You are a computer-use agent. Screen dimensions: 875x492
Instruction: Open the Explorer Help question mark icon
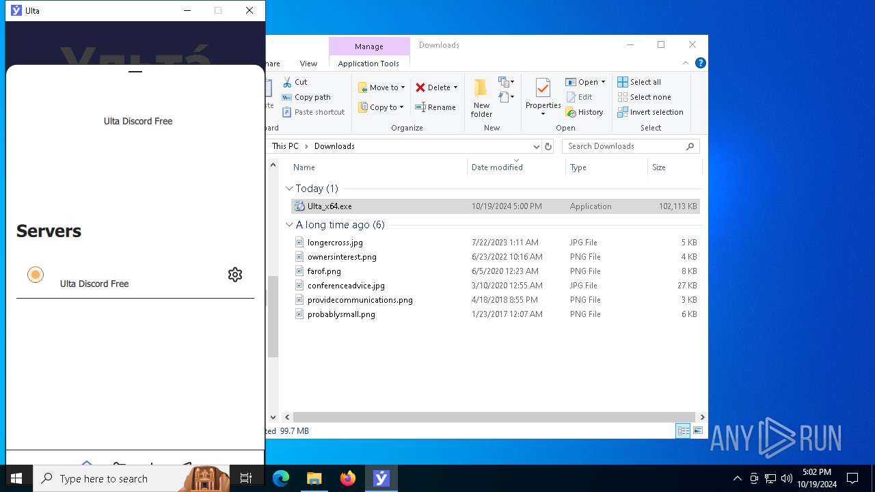[700, 63]
